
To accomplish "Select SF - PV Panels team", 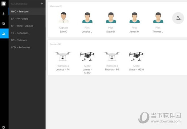I will click(x=27, y=19).
